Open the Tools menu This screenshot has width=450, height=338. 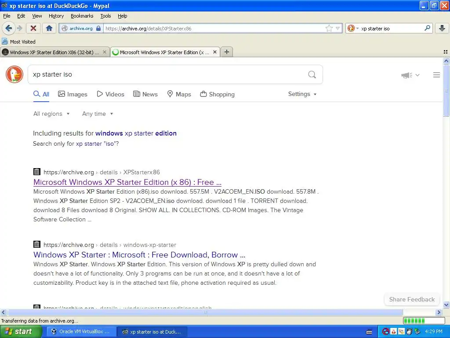(x=105, y=16)
